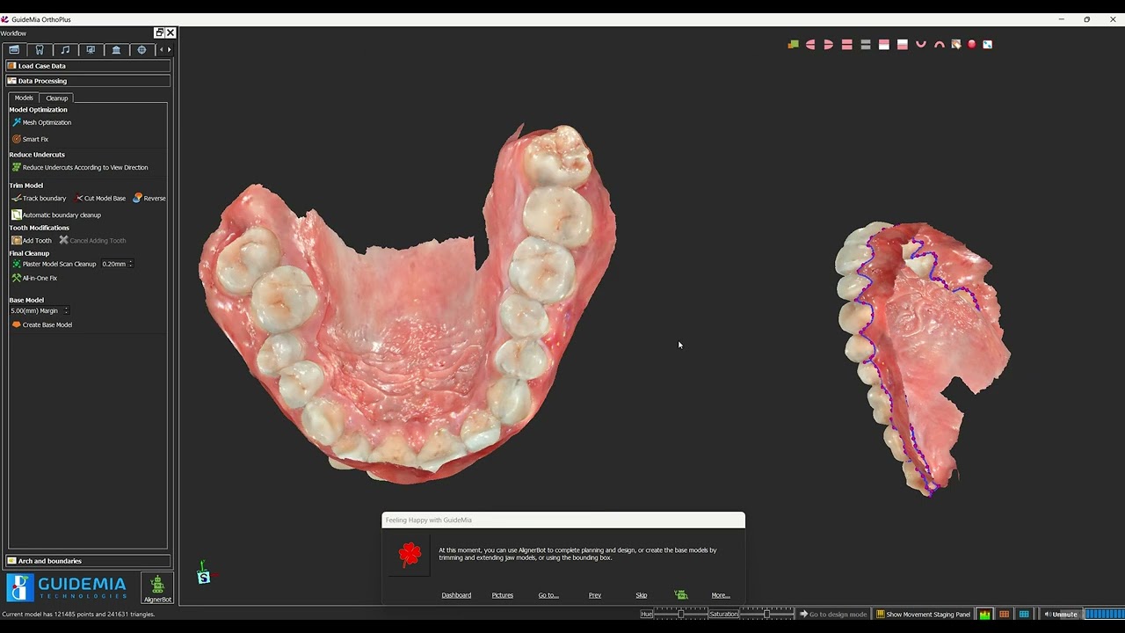Click the blue grid status icon
The height and width of the screenshot is (633, 1125).
[x=1024, y=615]
